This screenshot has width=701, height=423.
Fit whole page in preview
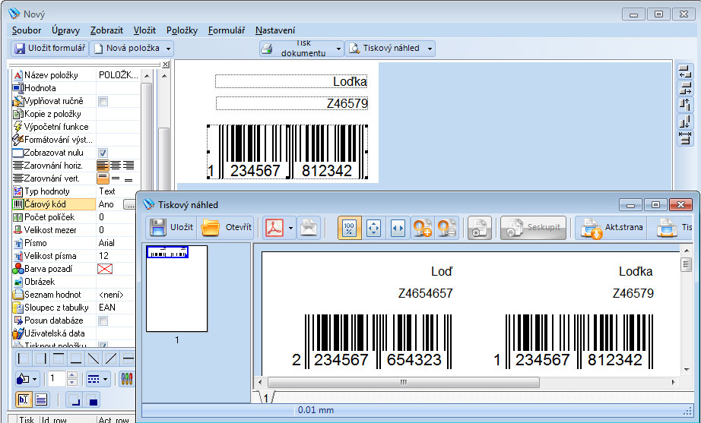pyautogui.click(x=373, y=228)
